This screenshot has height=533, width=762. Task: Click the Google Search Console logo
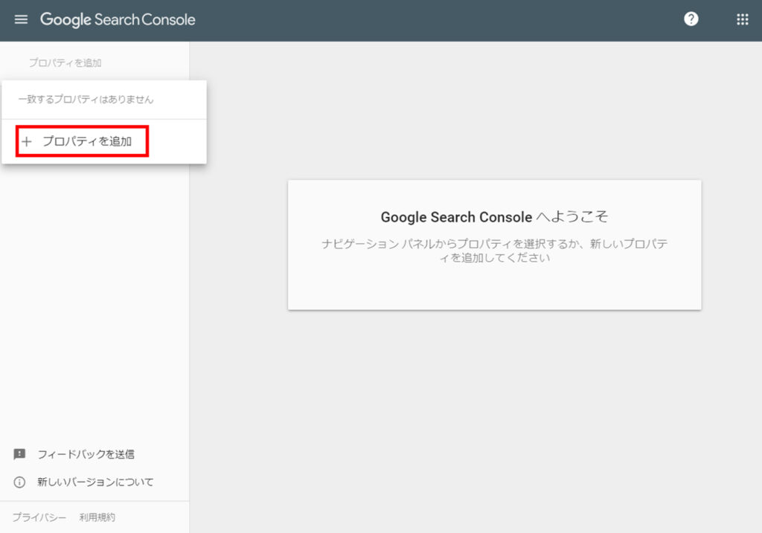click(118, 19)
